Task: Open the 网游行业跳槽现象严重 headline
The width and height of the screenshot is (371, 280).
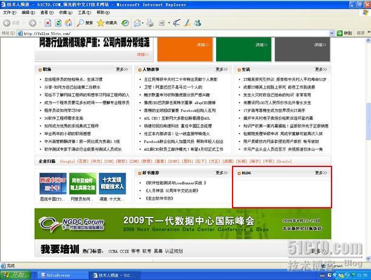Action: coord(94,43)
